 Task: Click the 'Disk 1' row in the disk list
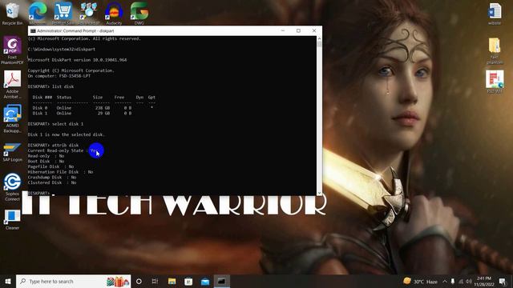[82, 114]
